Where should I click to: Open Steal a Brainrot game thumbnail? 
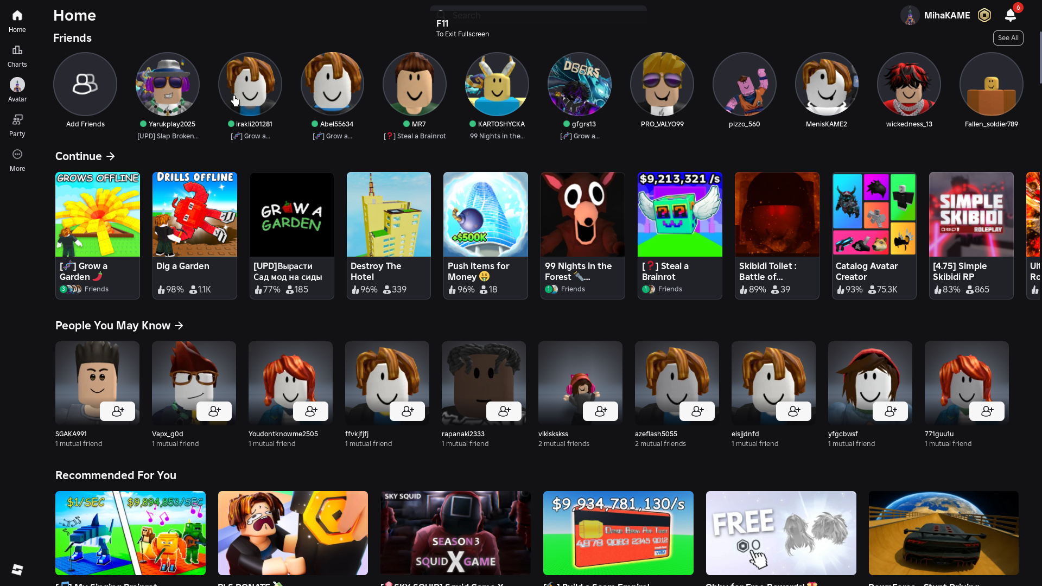680,214
